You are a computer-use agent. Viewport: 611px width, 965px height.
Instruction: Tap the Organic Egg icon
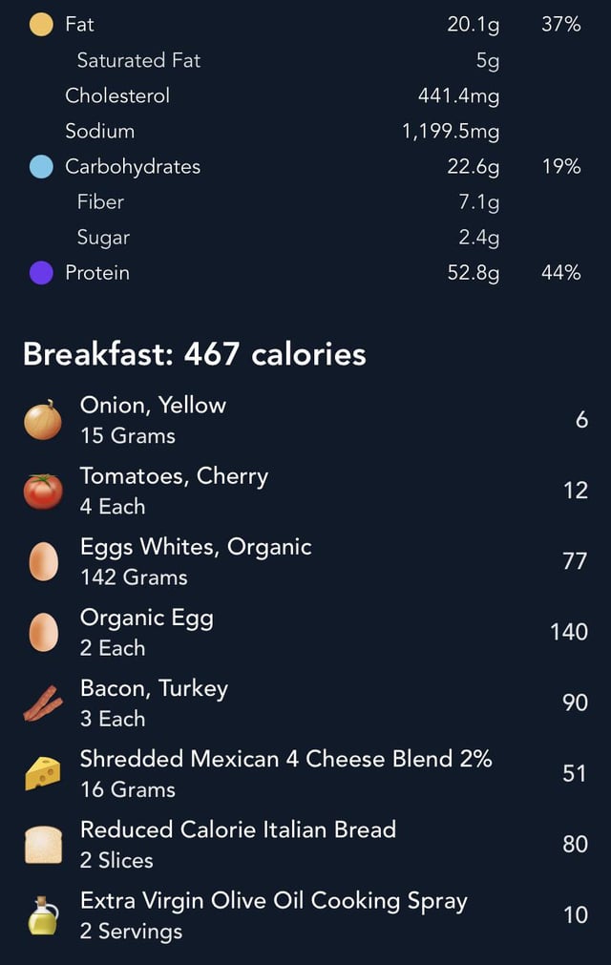tap(44, 632)
